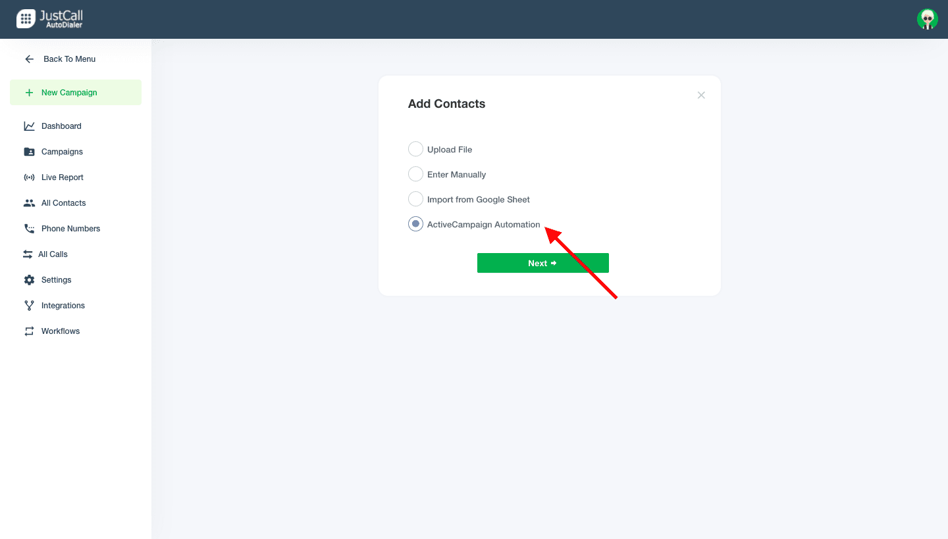This screenshot has height=539, width=948.
Task: Click the Phone Numbers handset icon
Action: click(29, 229)
